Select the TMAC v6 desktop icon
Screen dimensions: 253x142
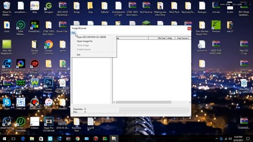pos(21,104)
